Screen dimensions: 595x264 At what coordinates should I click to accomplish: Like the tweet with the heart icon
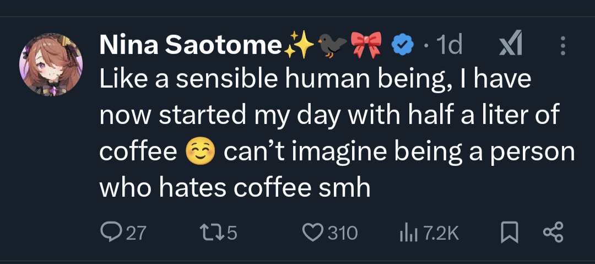(313, 233)
